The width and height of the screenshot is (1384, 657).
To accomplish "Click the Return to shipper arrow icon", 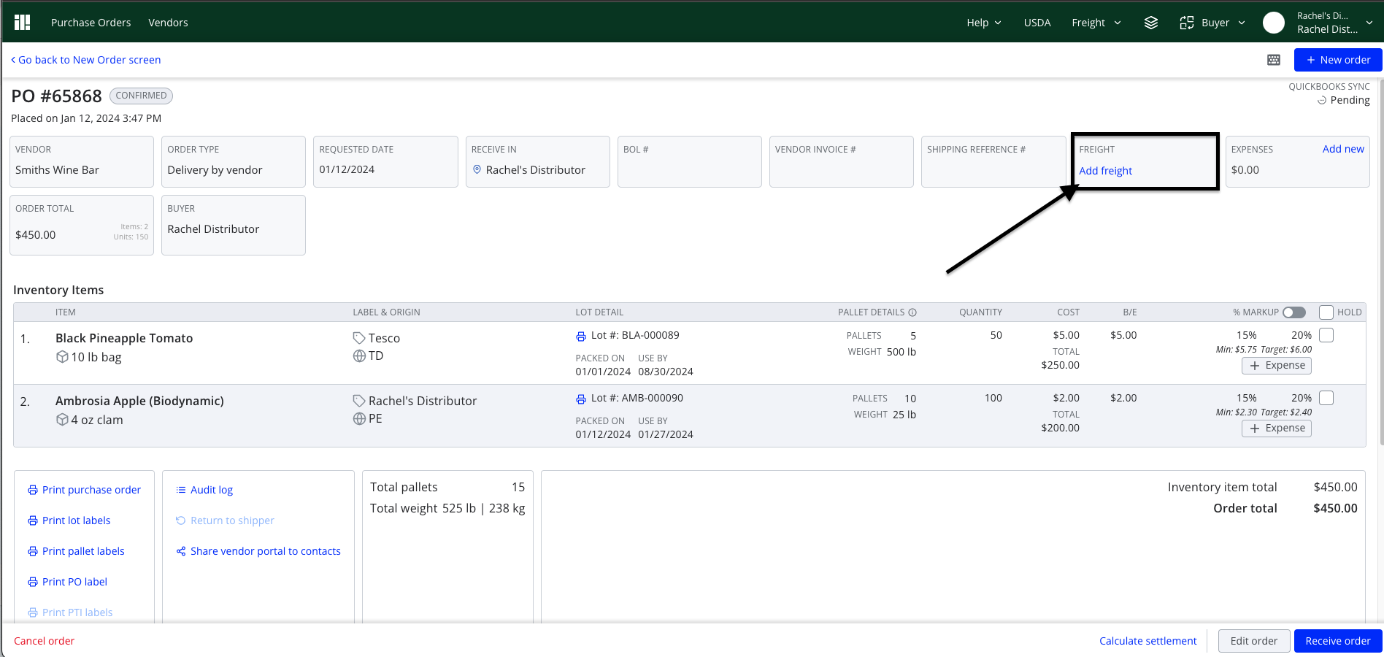I will pyautogui.click(x=181, y=520).
